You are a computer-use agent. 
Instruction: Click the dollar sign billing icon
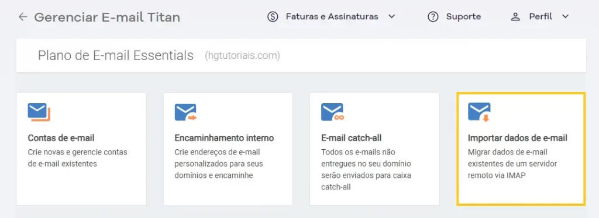click(273, 17)
